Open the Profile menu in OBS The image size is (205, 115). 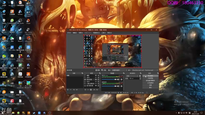[88, 33]
